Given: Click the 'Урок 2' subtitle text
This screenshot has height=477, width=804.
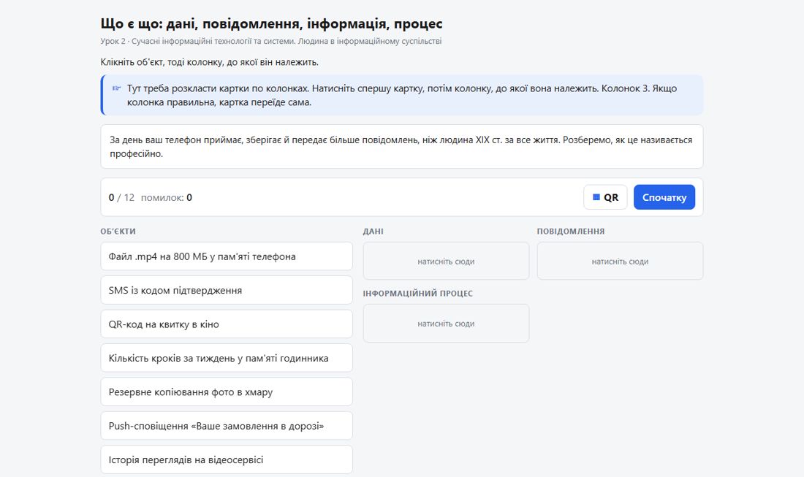Looking at the screenshot, I should click(270, 41).
